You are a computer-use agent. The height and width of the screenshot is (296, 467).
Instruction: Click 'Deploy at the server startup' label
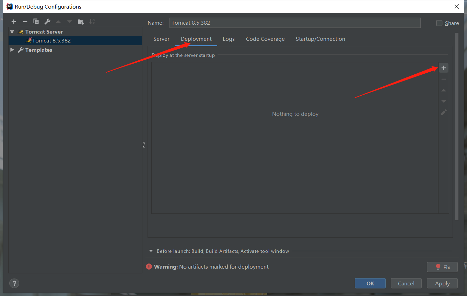click(x=183, y=55)
